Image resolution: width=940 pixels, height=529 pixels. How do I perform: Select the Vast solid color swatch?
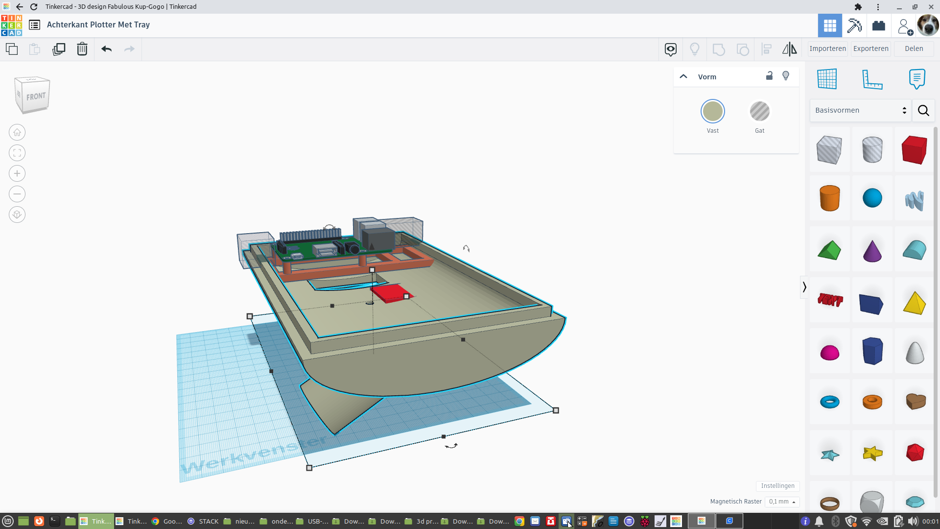coord(712,112)
